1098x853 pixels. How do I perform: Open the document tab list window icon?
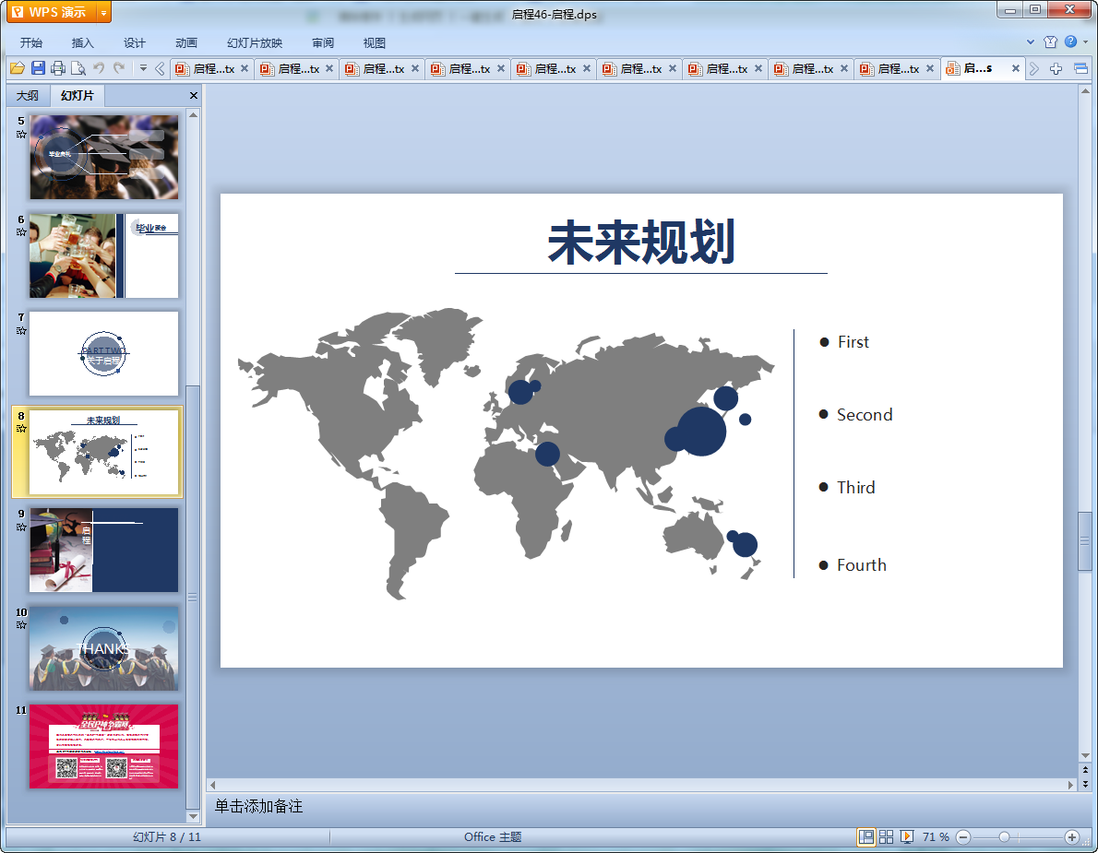pyautogui.click(x=1080, y=68)
